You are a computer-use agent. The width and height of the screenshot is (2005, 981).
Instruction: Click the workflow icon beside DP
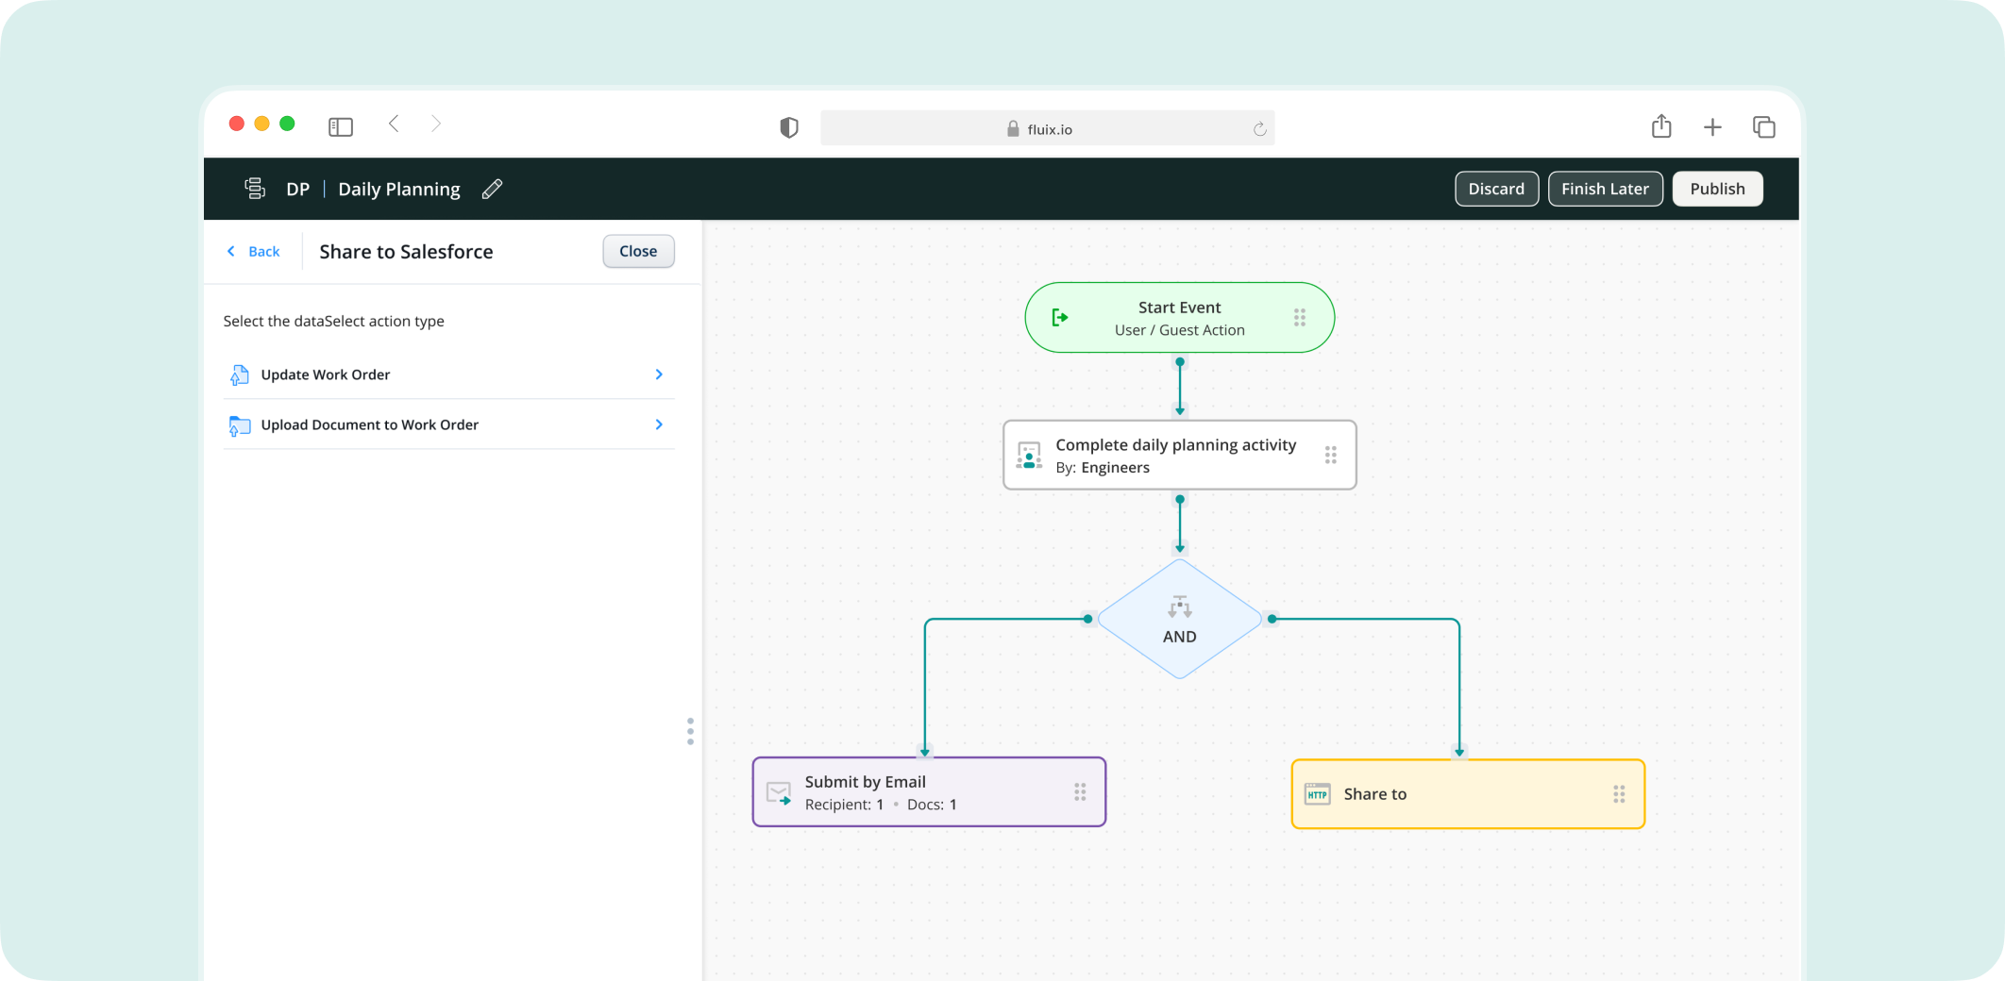(254, 189)
